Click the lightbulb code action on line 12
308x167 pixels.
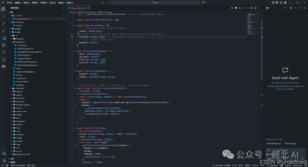pyautogui.click(x=78, y=34)
